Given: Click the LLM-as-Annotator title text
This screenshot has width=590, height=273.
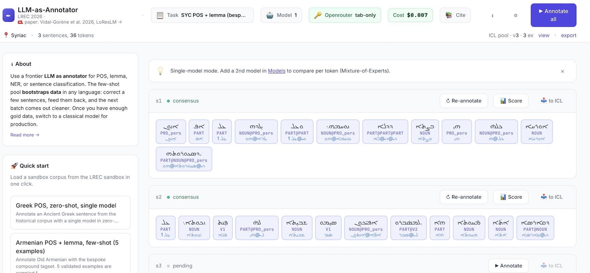Looking at the screenshot, I should [48, 10].
